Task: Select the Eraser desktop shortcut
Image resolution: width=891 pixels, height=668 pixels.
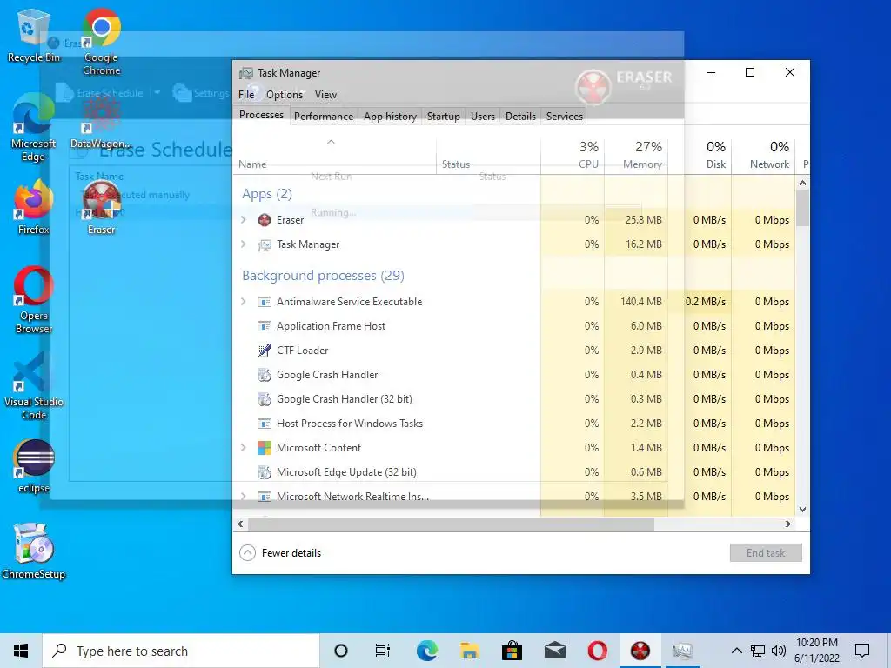Action: [x=101, y=209]
